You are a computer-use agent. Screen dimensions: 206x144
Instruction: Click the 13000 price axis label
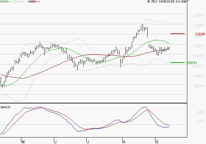click(x=198, y=16)
